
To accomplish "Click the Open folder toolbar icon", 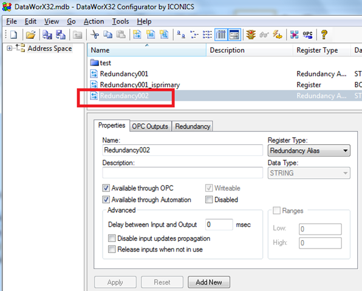I will (30, 35).
